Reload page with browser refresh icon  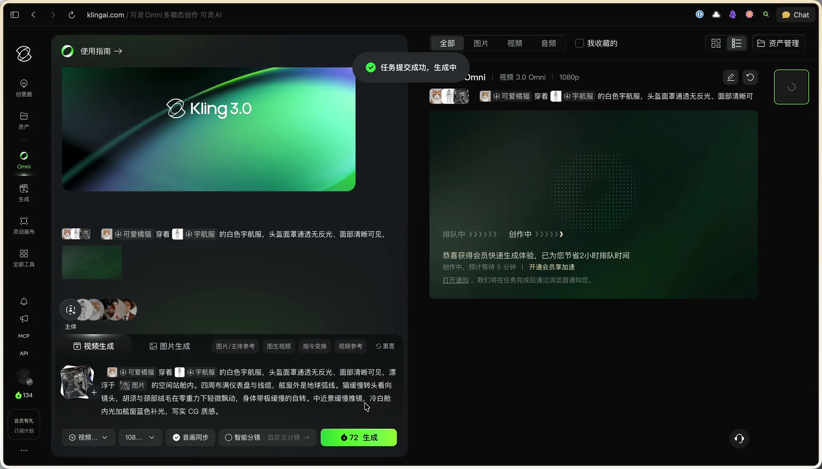(x=71, y=15)
